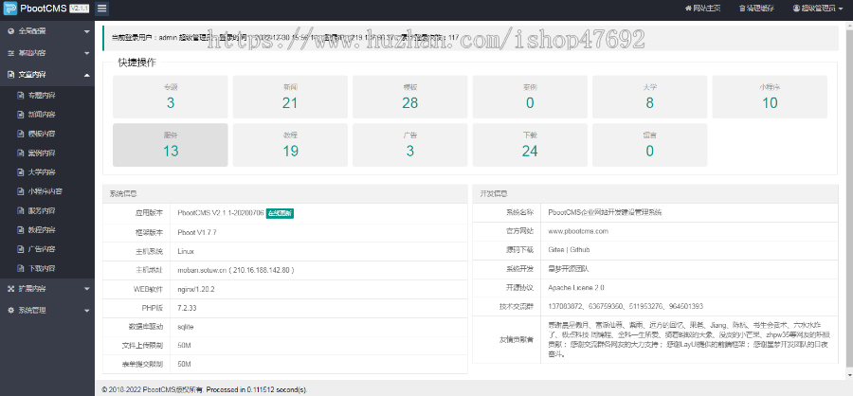Image resolution: width=853 pixels, height=396 pixels.
Task: Open the 模板内容 sidebar item icon
Action: [21, 134]
